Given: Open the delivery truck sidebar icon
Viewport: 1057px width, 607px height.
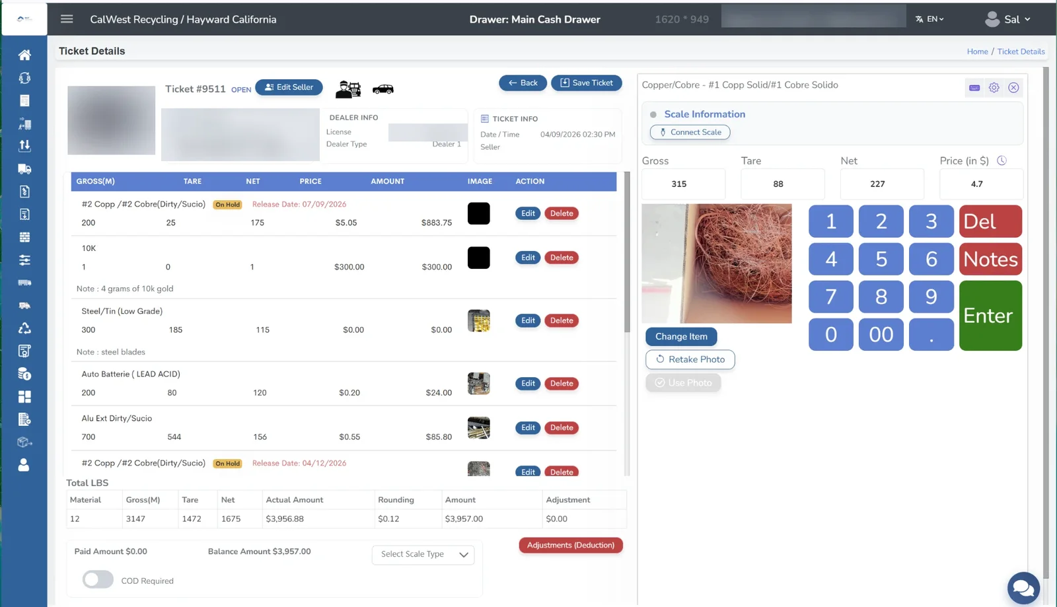Looking at the screenshot, I should coord(24,169).
